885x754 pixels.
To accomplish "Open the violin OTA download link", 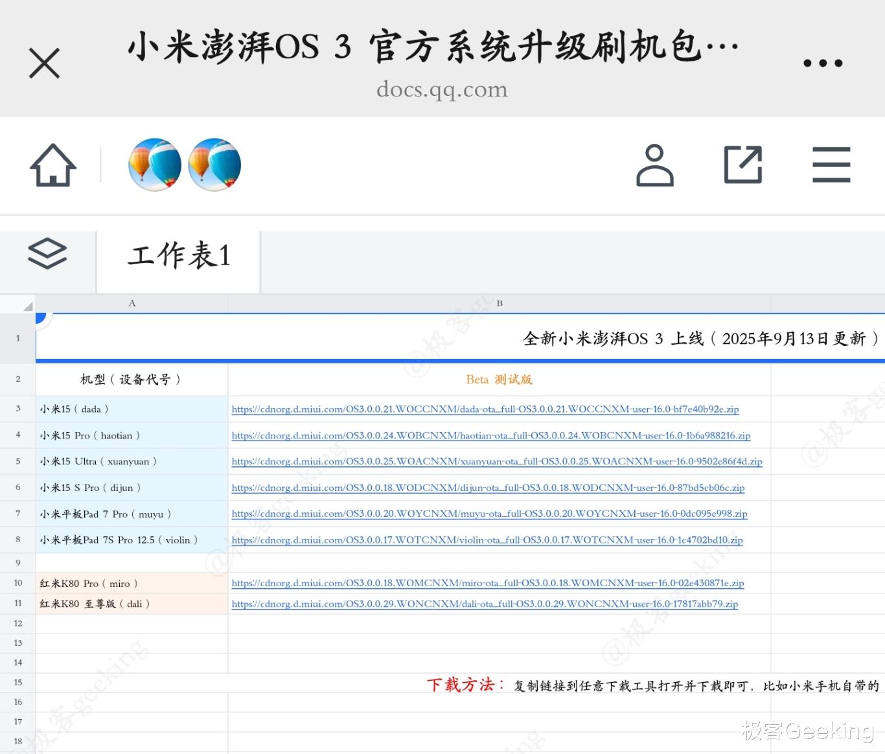I will (487, 540).
